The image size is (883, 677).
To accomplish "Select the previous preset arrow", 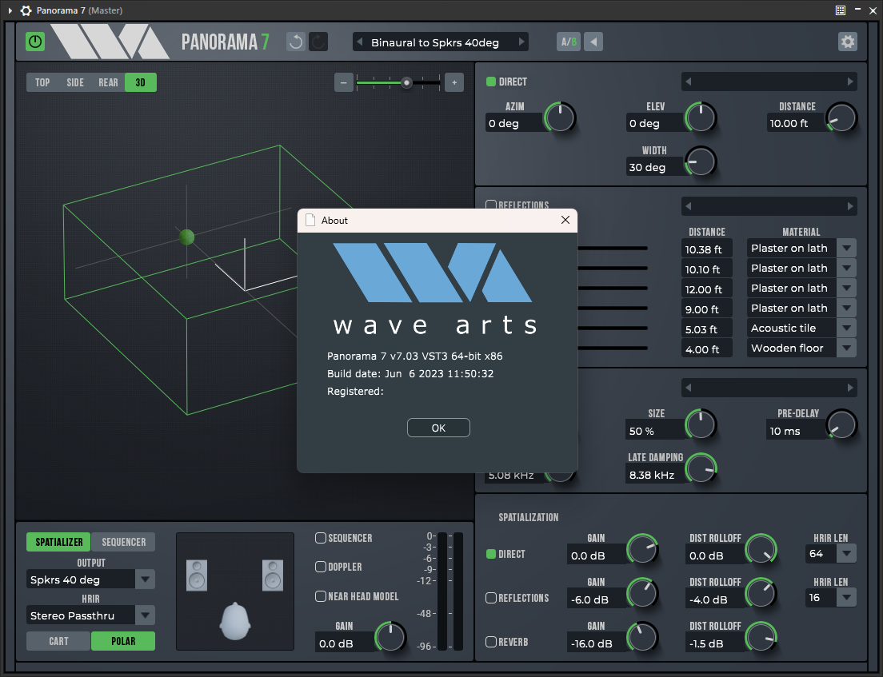I will pyautogui.click(x=360, y=42).
